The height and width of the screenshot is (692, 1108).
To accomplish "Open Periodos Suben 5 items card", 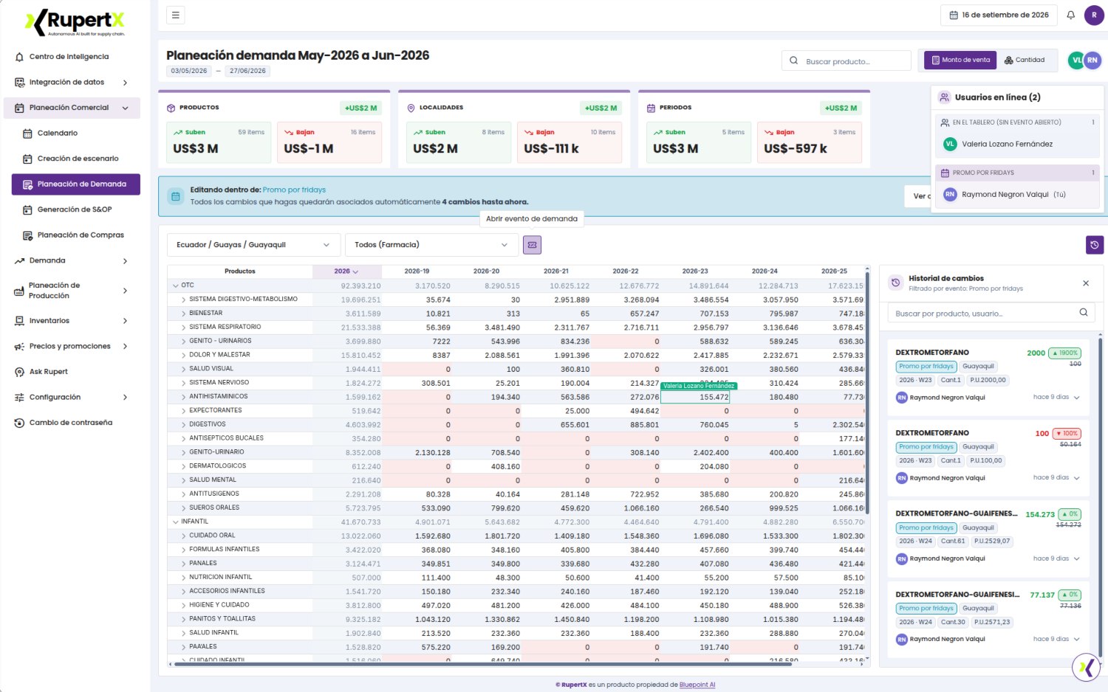I will pyautogui.click(x=699, y=142).
